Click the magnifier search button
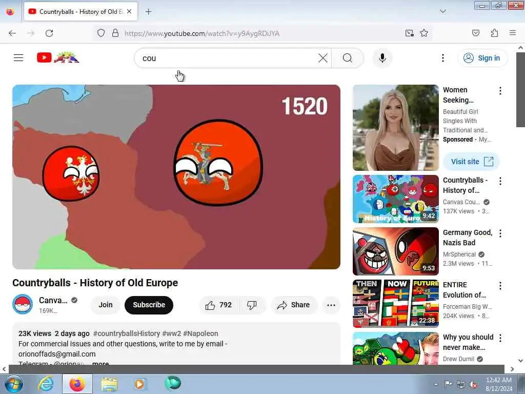The width and height of the screenshot is (525, 394). pyautogui.click(x=348, y=58)
